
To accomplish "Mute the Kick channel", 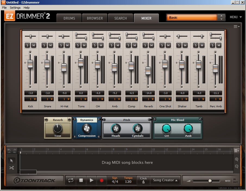I will 34,45.
